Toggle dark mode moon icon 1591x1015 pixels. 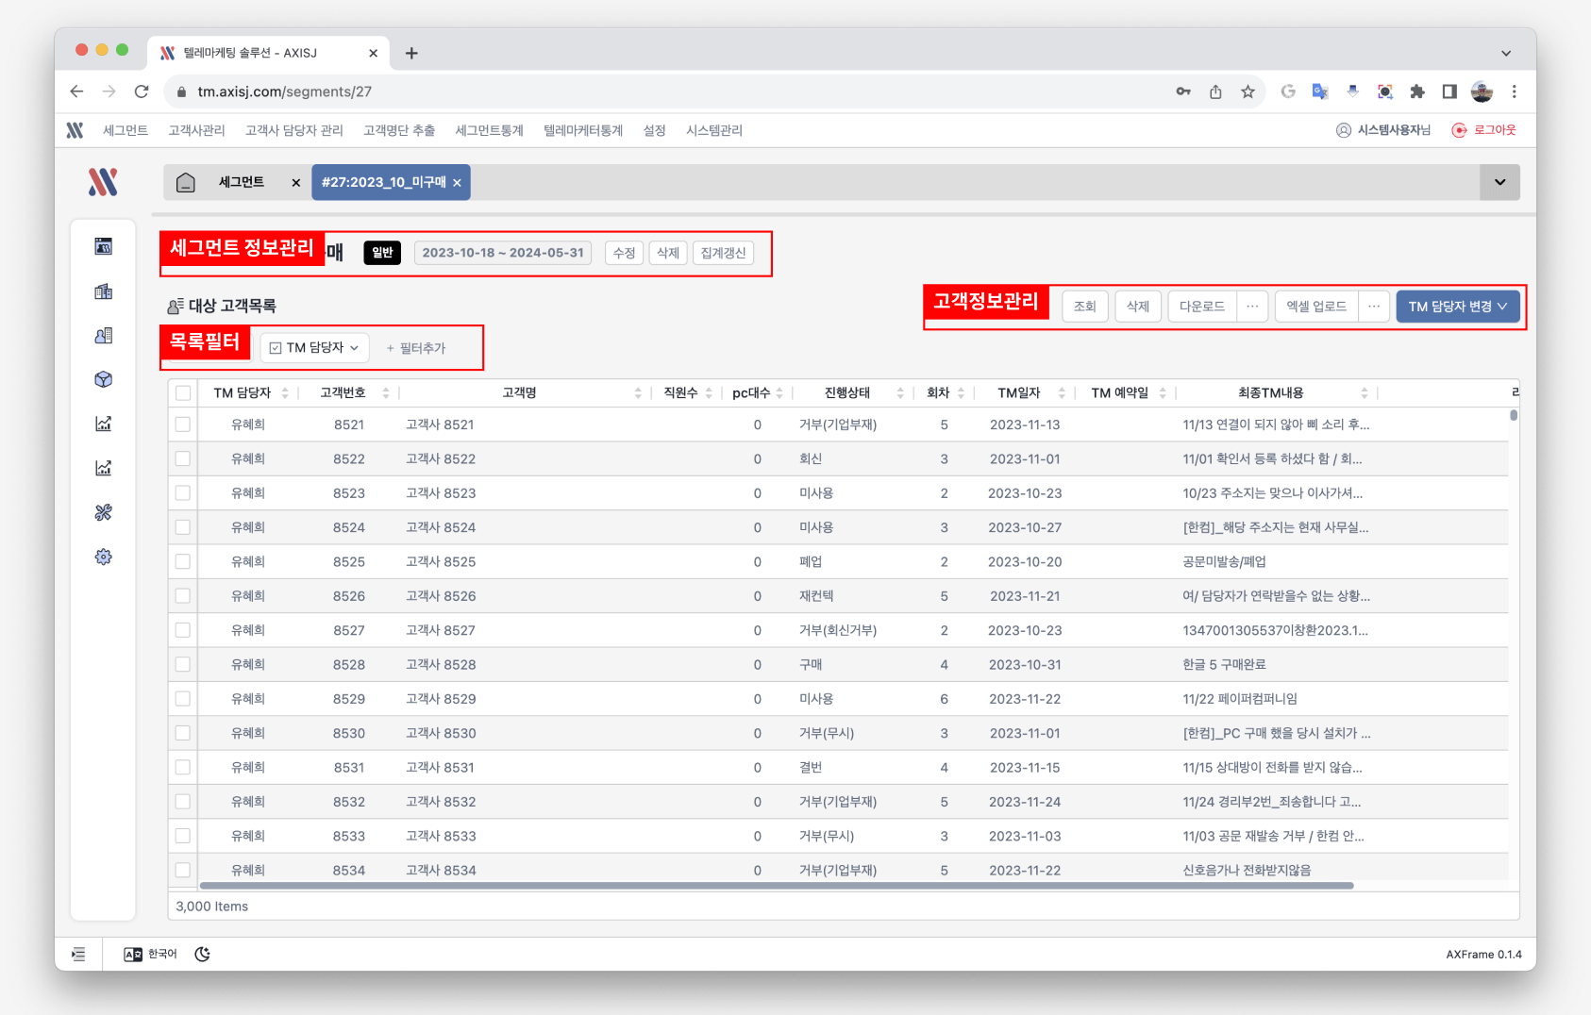coord(202,954)
